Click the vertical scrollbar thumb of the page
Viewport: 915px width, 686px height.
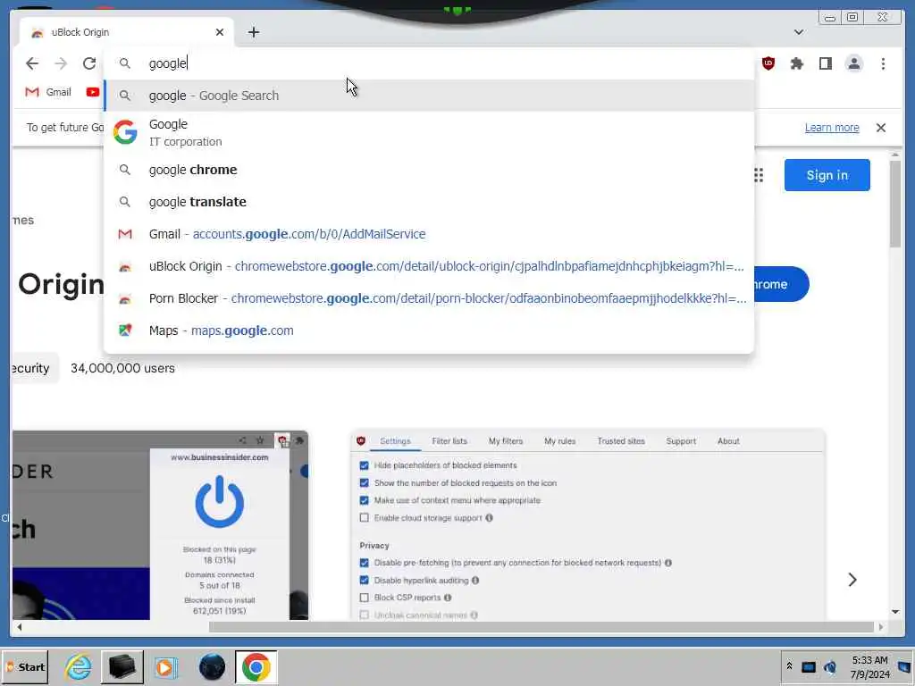pyautogui.click(x=895, y=203)
